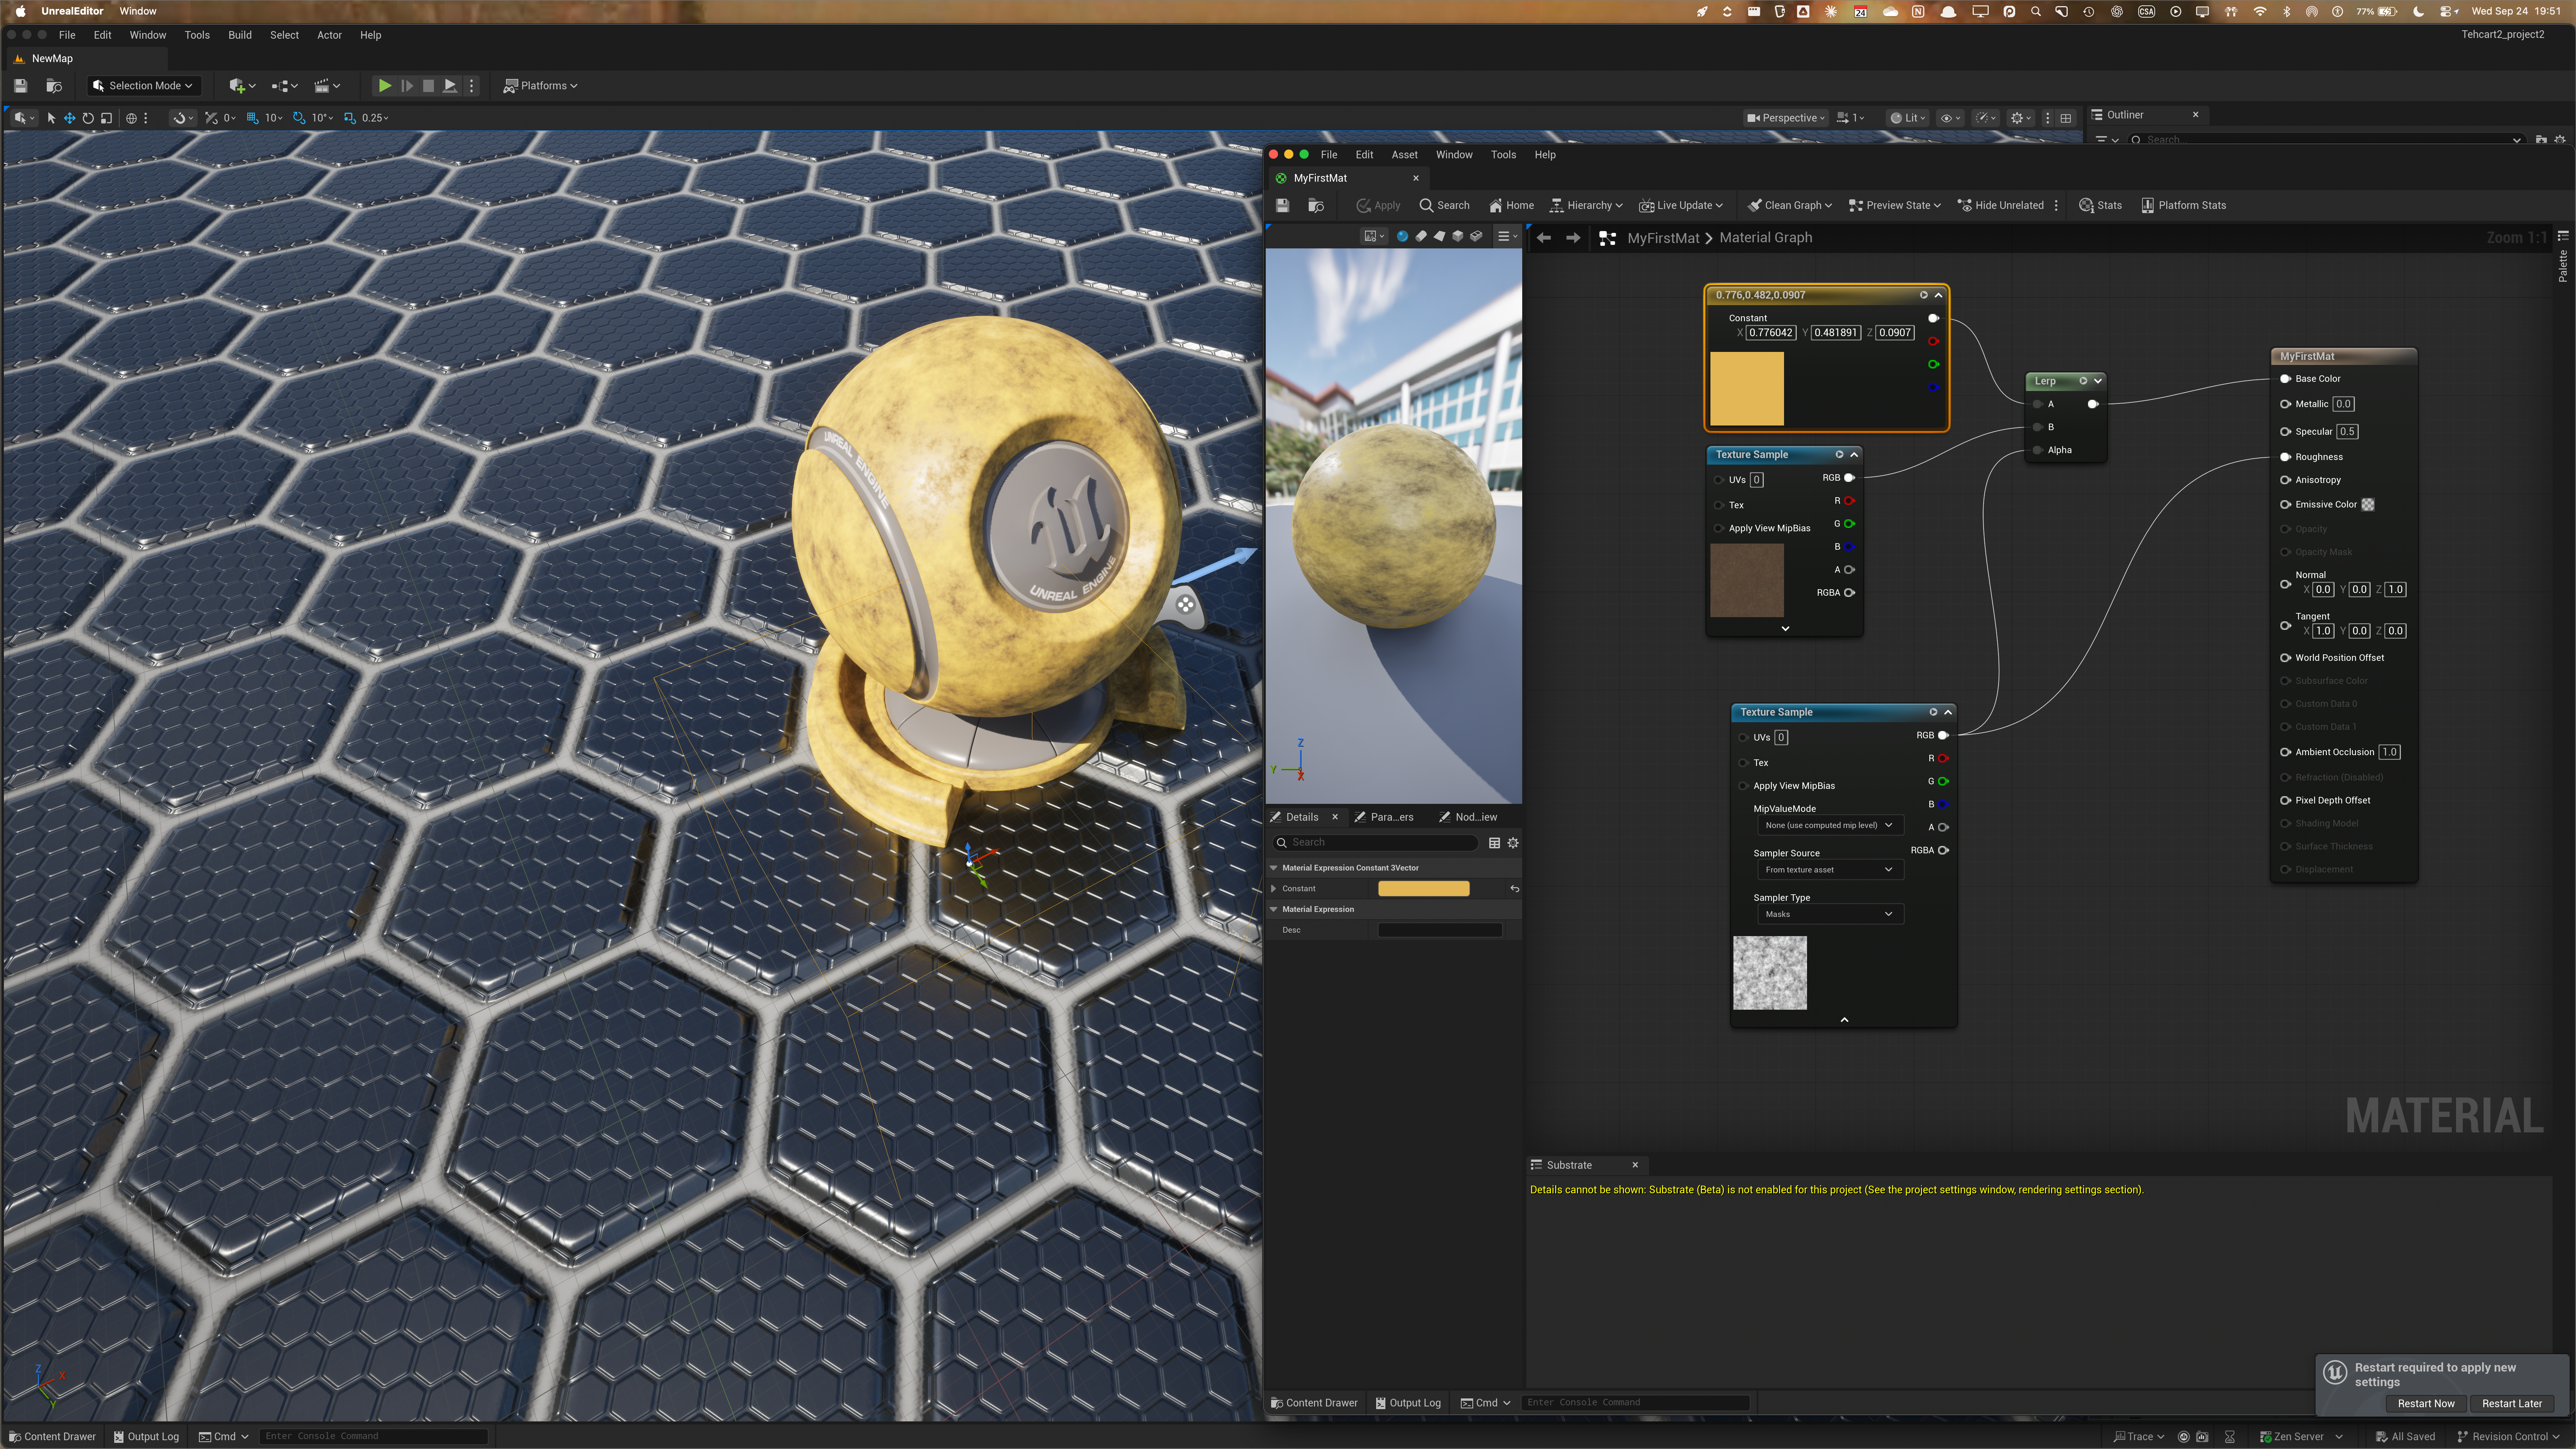The width and height of the screenshot is (2576, 1449).
Task: Open the Build menu in main editor
Action: tap(240, 35)
